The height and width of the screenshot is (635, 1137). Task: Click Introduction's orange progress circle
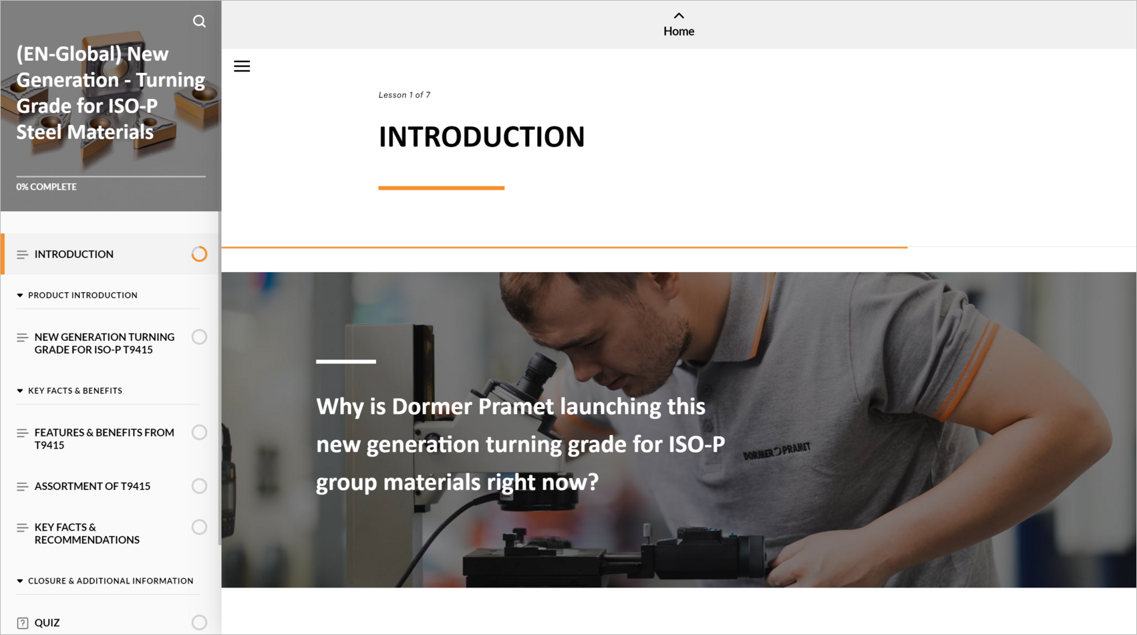tap(199, 254)
